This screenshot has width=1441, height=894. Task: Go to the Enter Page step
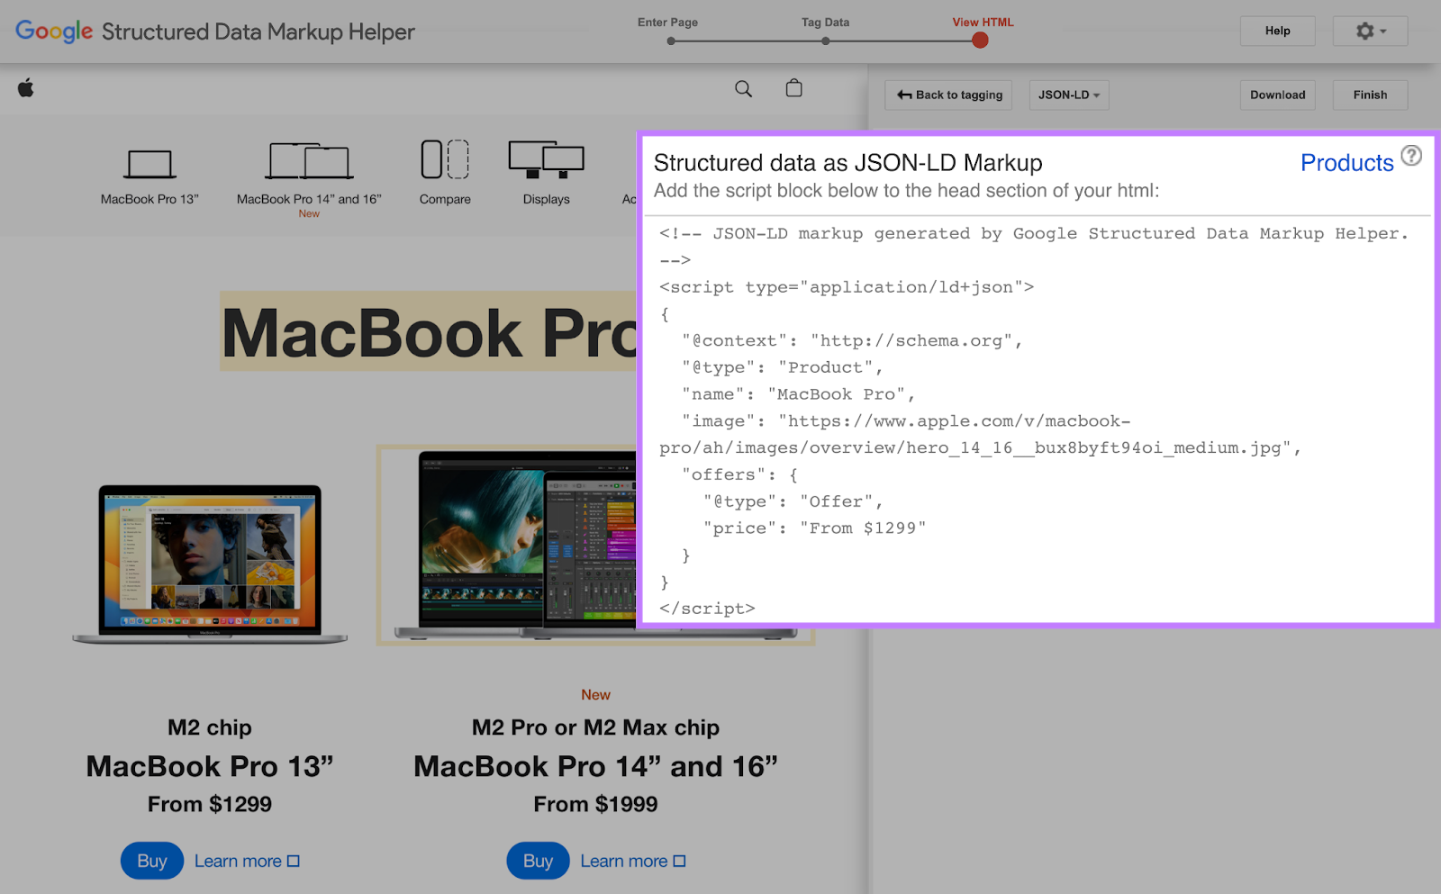coord(667,23)
